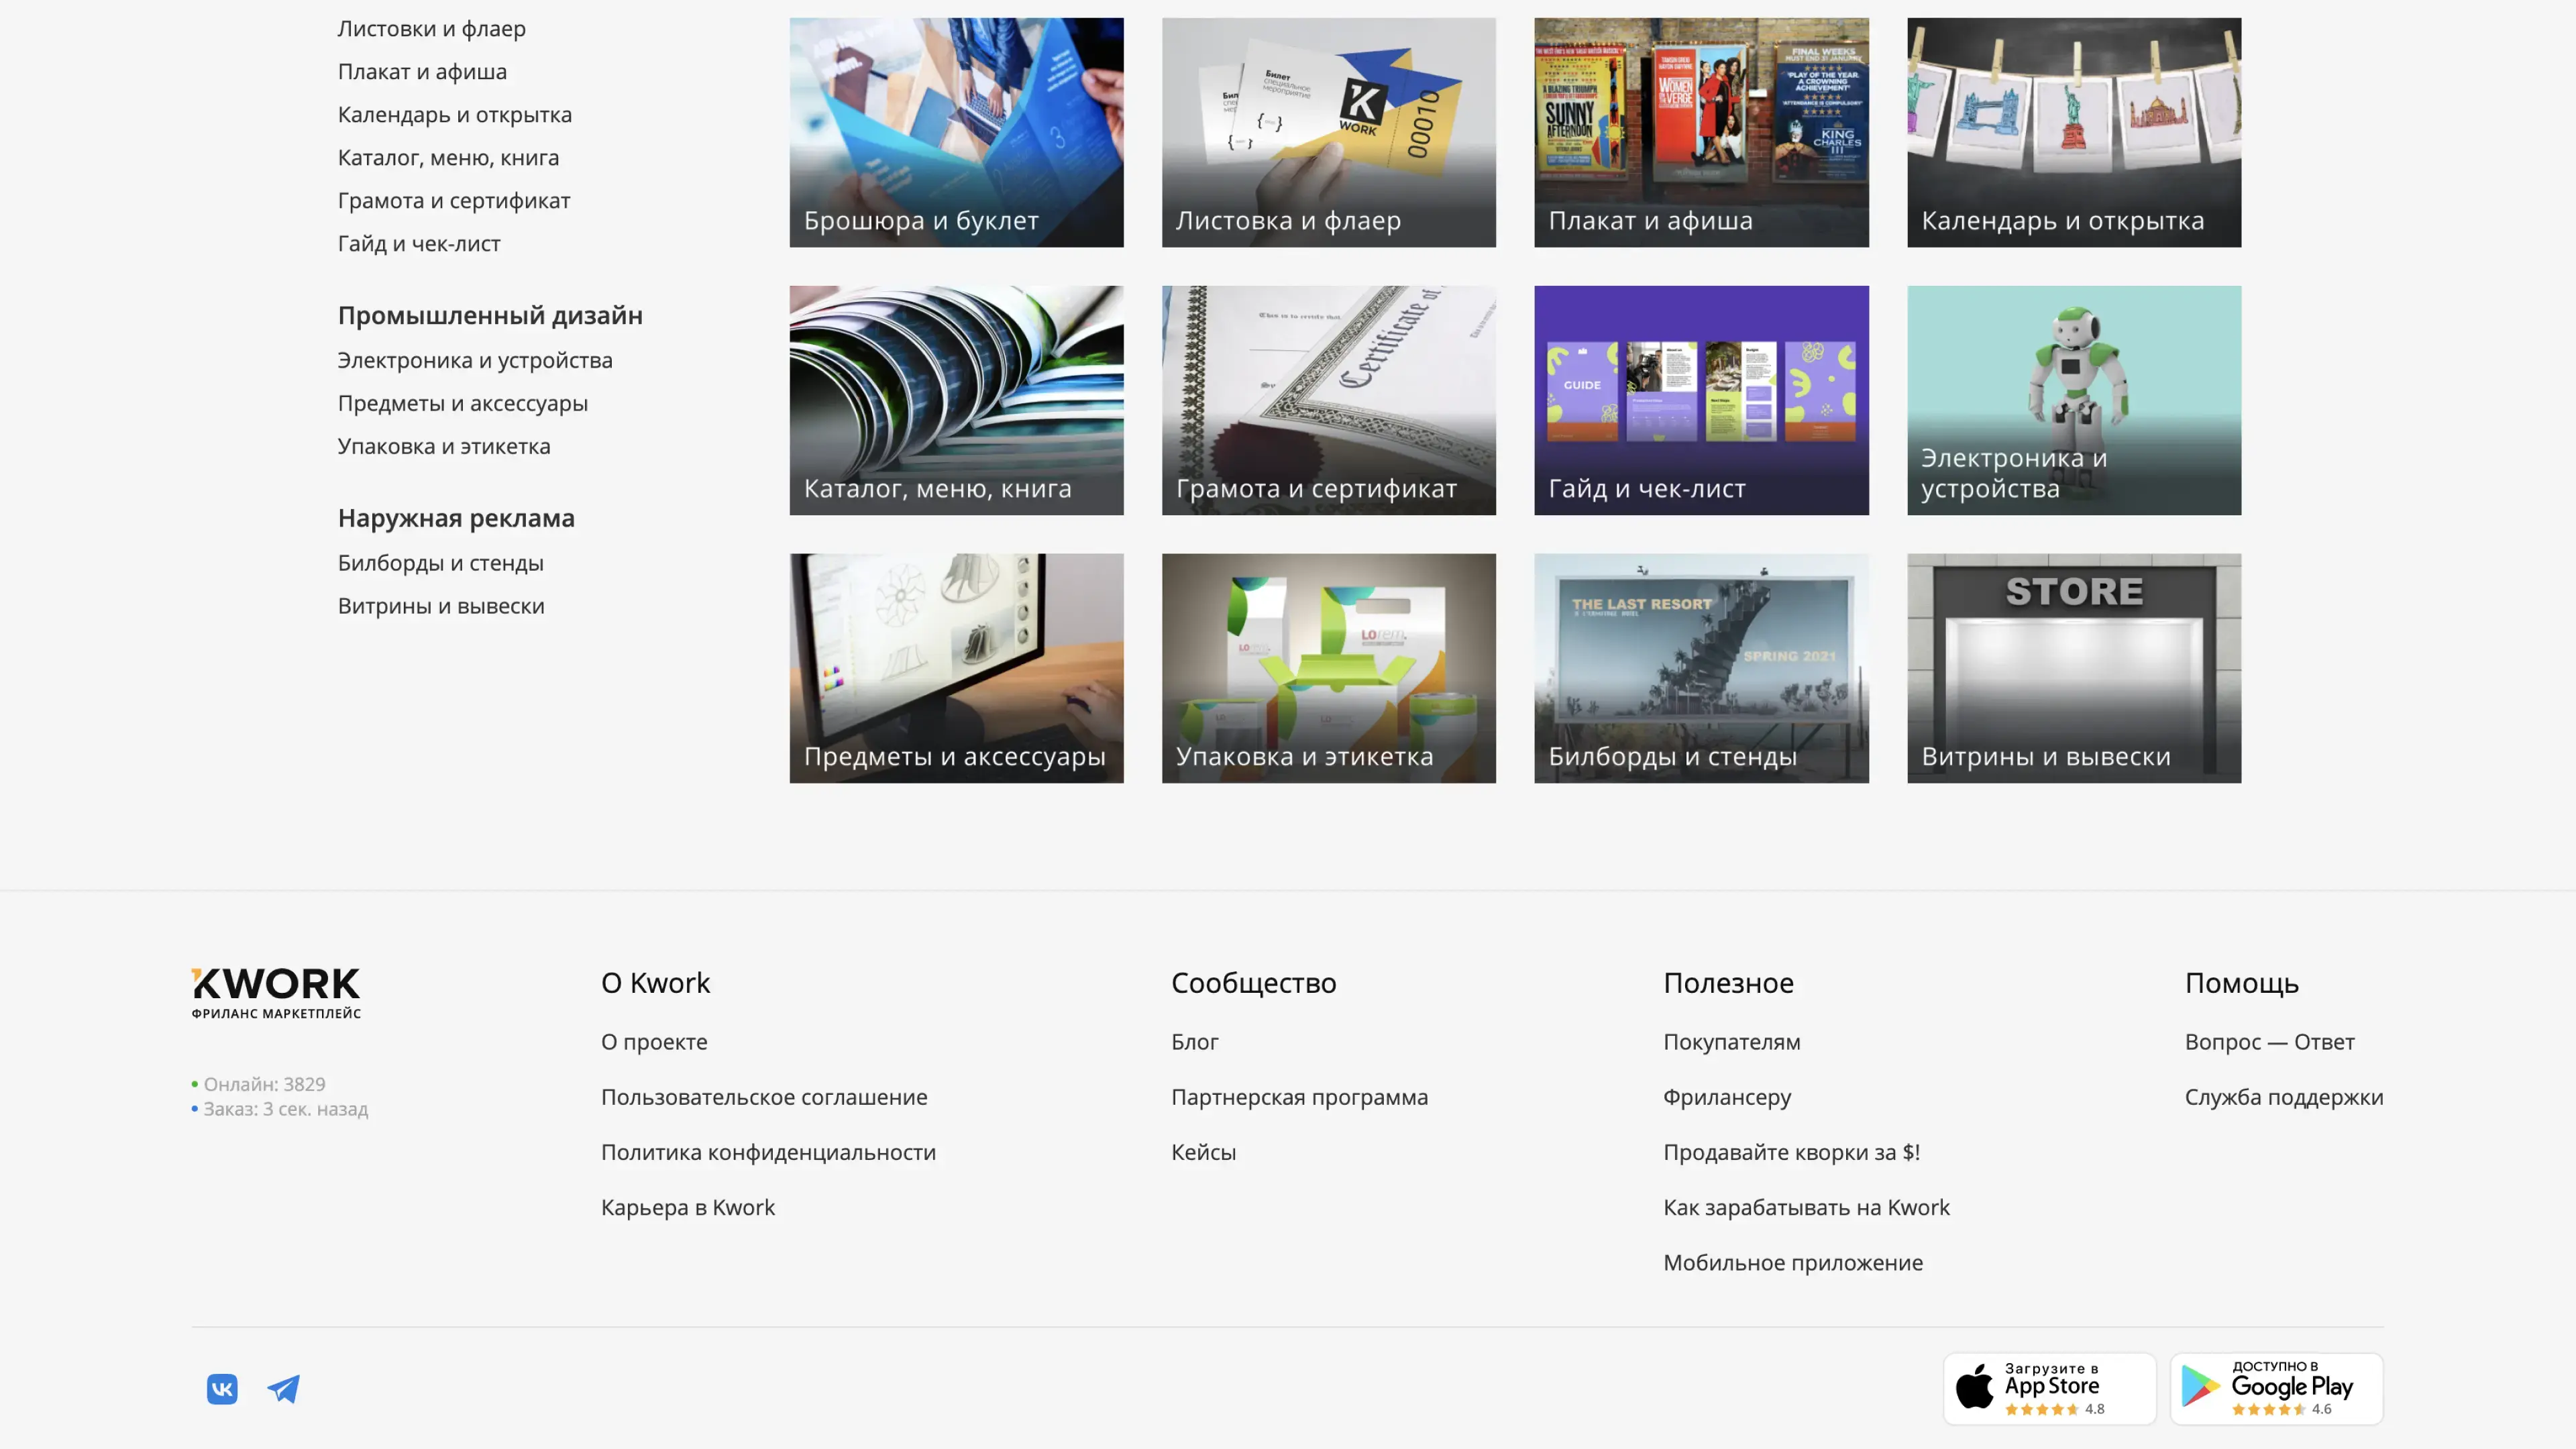Open the Витрины и вывески store tile

pyautogui.click(x=2073, y=668)
